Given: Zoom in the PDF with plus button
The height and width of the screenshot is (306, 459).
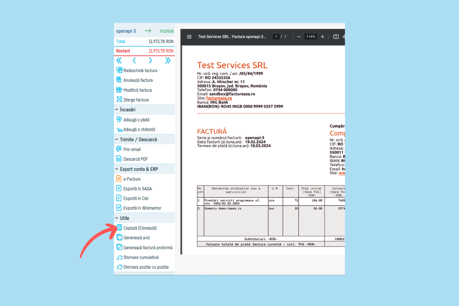Looking at the screenshot, I should click(x=322, y=37).
